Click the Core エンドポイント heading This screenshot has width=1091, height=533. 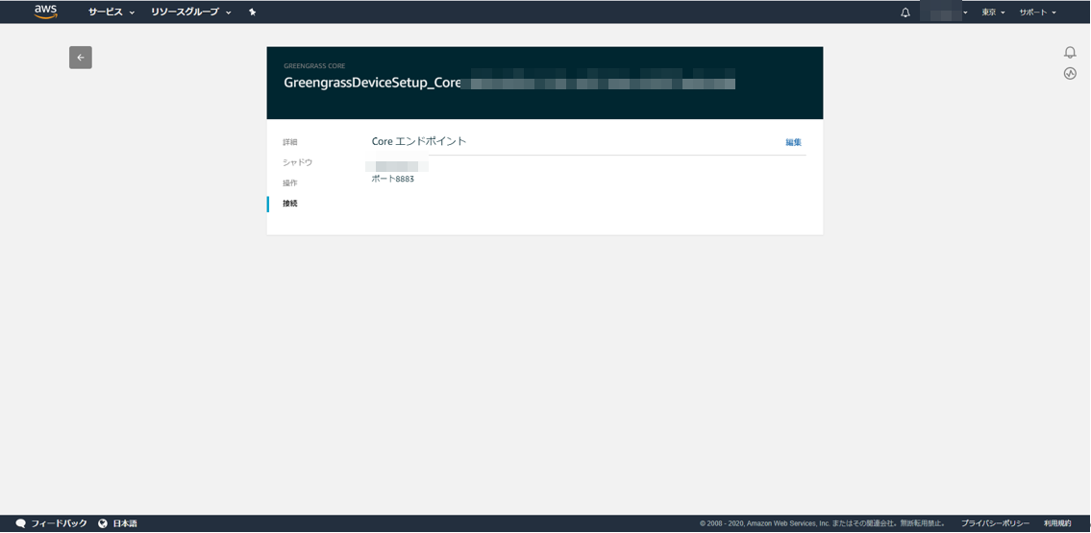pos(419,141)
